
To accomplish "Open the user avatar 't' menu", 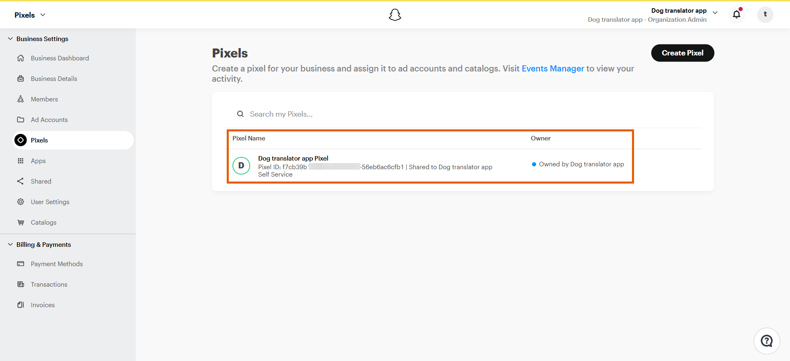I will [765, 14].
